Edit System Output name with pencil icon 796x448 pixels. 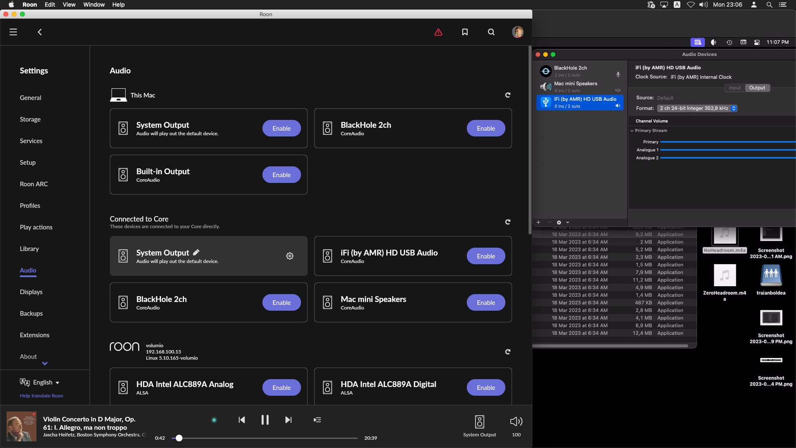pyautogui.click(x=196, y=252)
